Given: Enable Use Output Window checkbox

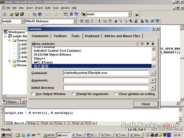Looking at the screenshot, I should click(33, 94).
